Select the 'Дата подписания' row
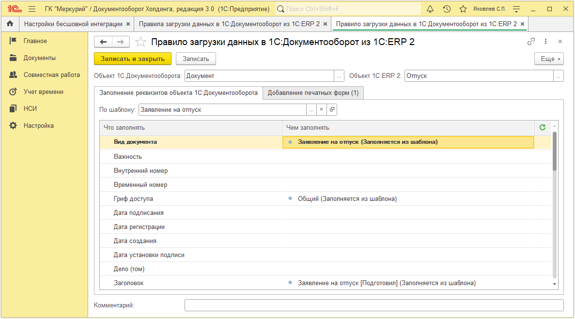575x319 pixels. (x=326, y=213)
